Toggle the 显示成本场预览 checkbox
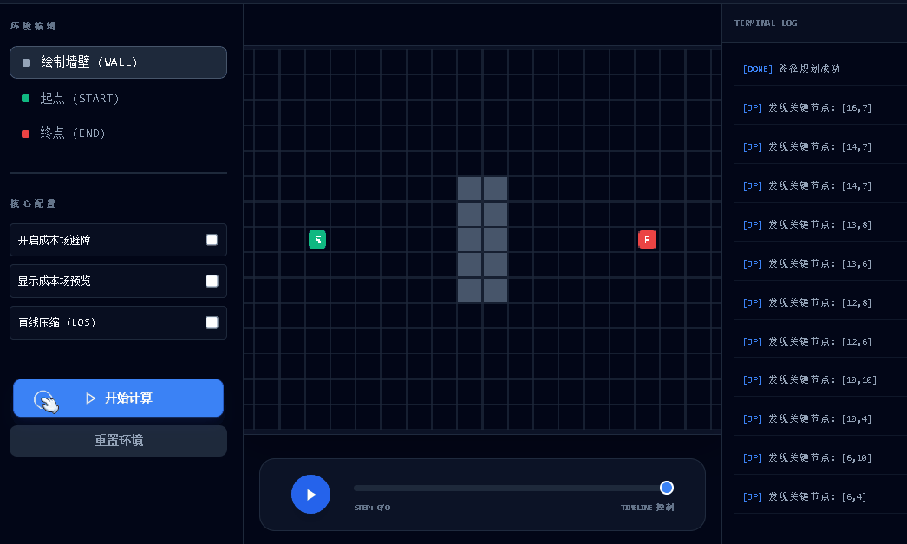907x544 pixels. point(212,281)
